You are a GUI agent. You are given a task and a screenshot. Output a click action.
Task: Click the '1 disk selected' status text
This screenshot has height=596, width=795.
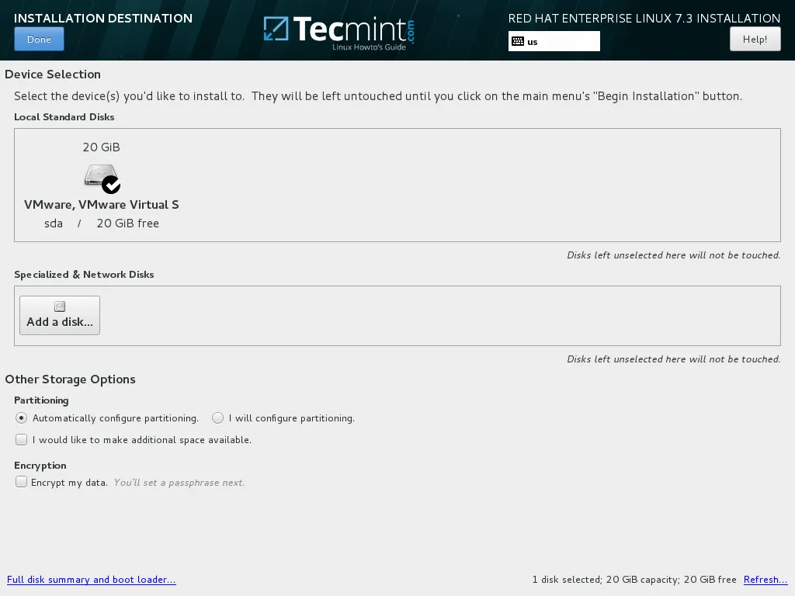565,580
